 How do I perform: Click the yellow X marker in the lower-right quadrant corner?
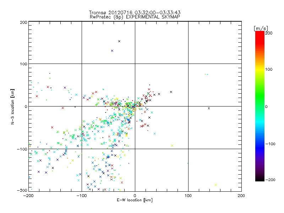click(x=216, y=185)
